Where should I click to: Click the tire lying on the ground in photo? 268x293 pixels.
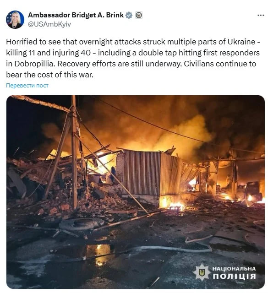pyautogui.click(x=82, y=223)
